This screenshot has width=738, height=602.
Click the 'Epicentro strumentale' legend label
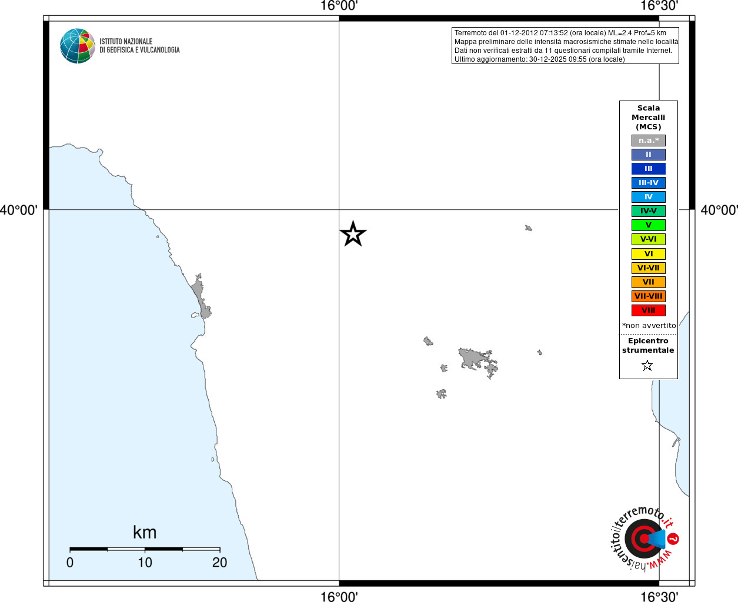648,346
